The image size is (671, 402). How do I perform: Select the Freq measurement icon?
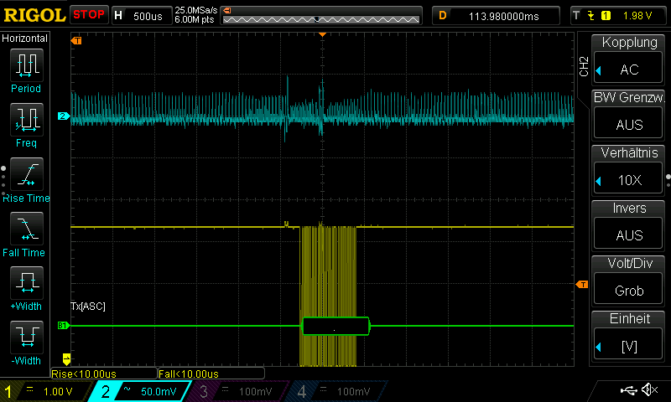(x=26, y=121)
